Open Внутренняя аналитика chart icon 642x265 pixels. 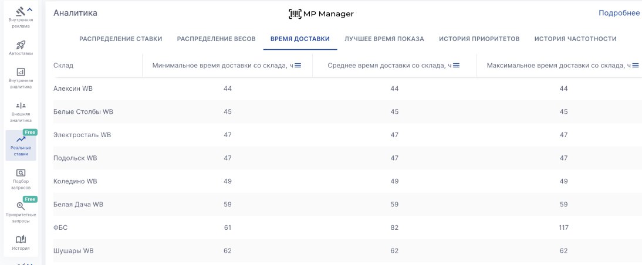coord(21,72)
